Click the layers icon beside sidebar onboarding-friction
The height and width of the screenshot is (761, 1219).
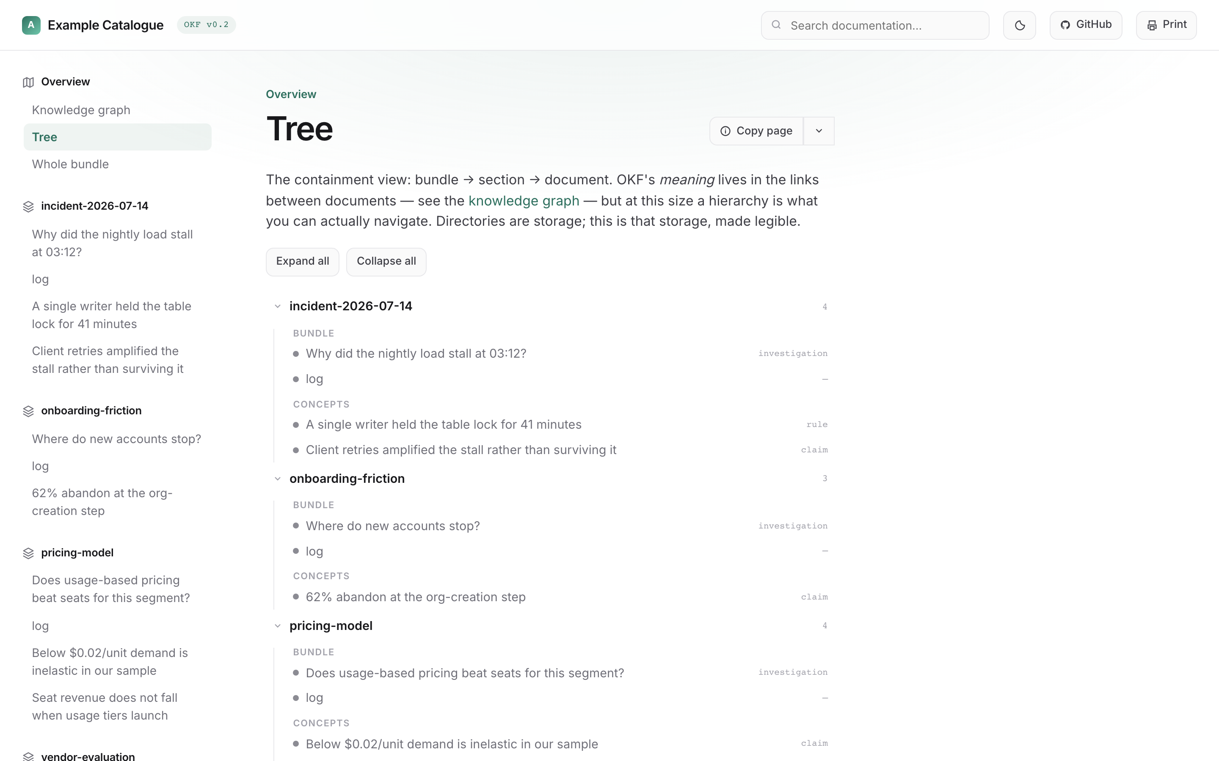(x=28, y=411)
